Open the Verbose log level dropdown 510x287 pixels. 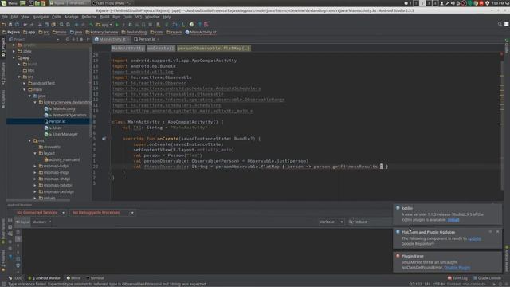[331, 222]
